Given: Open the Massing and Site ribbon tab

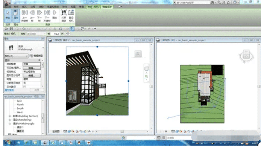Looking at the screenshot, I should 53,7.
